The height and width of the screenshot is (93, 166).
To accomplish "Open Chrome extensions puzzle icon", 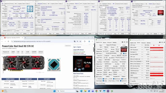I will point(85,41).
